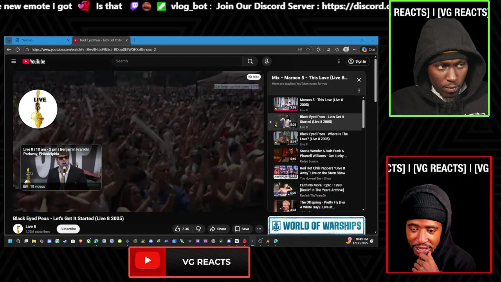
Task: Click the playlist panel scrollbar thumb
Action: pyautogui.click(x=363, y=113)
